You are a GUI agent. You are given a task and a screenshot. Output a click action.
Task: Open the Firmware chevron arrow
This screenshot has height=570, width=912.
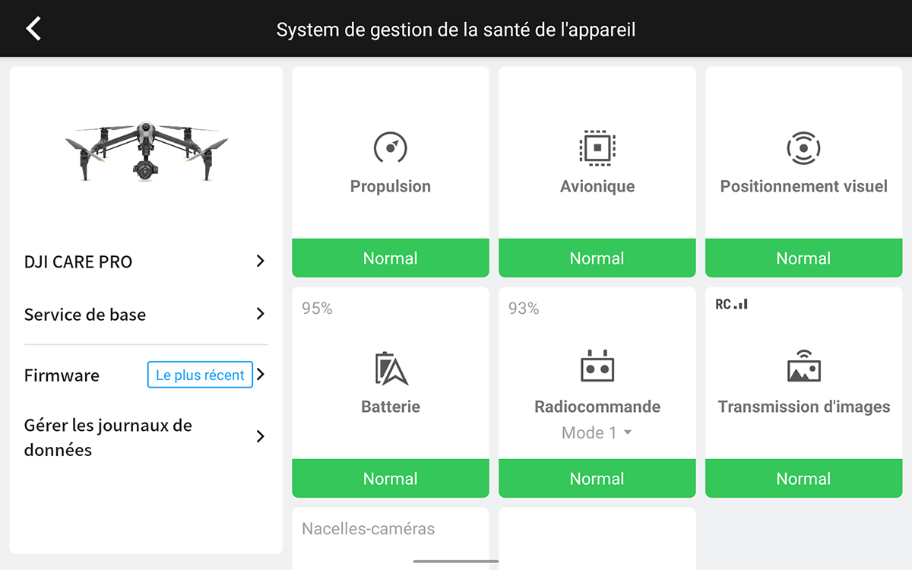[x=260, y=375]
